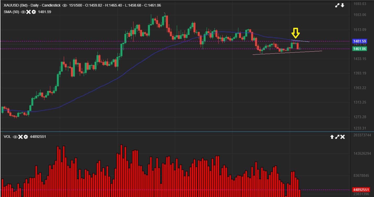Click the C:1461.06 close value

153,5
